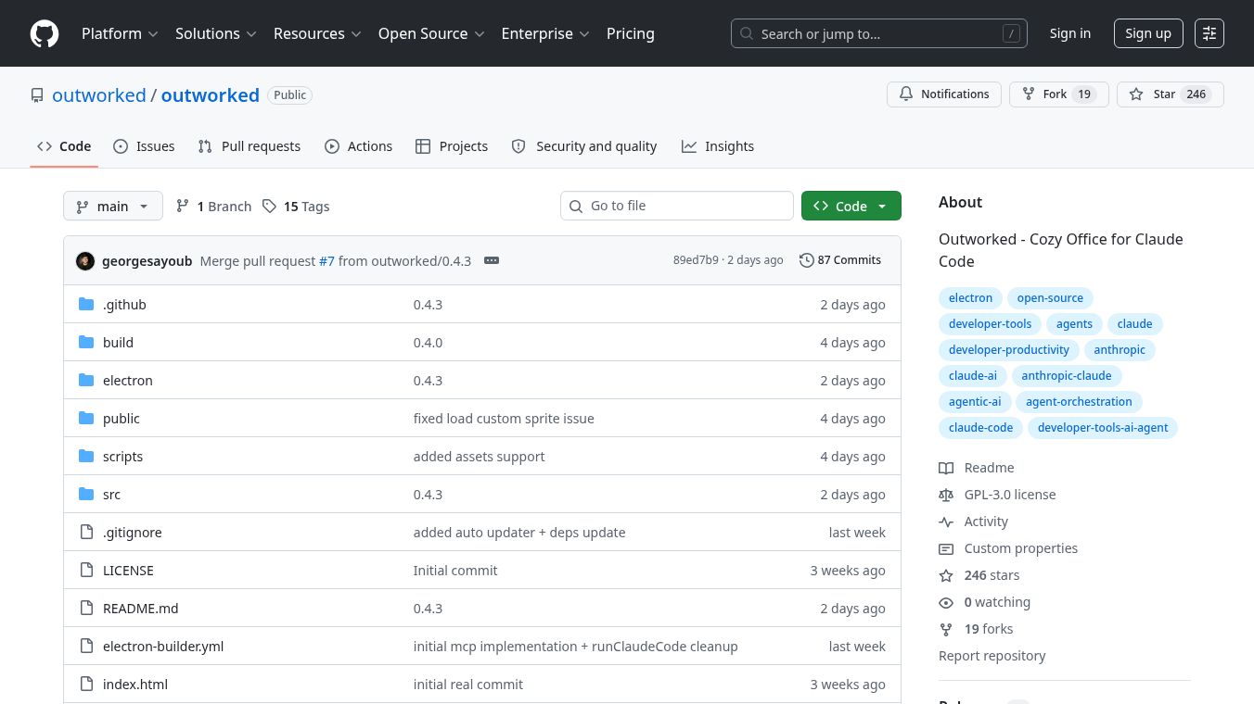
Task: View the 15 Tags list
Action: pos(296,207)
